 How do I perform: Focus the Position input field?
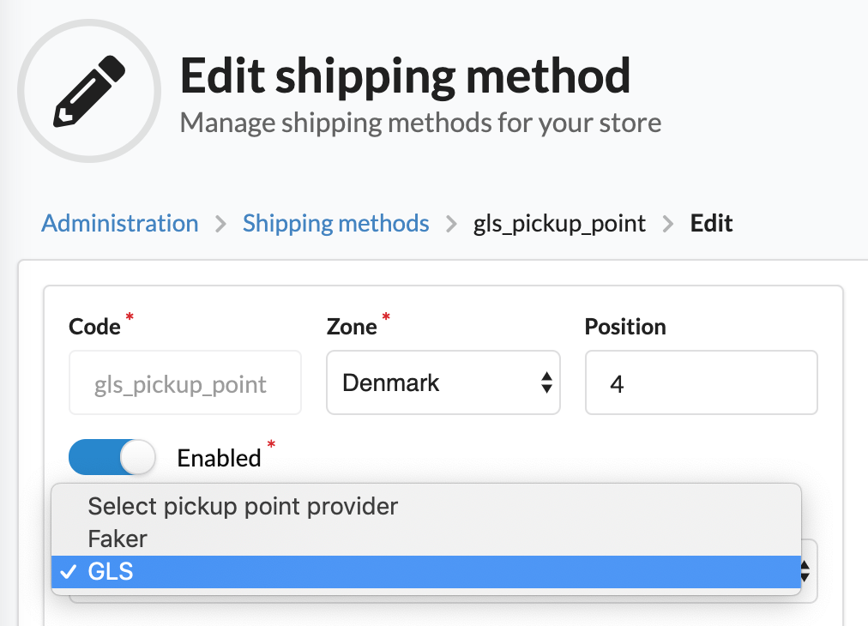(701, 382)
